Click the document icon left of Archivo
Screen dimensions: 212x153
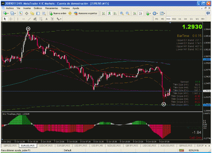pos(3,8)
